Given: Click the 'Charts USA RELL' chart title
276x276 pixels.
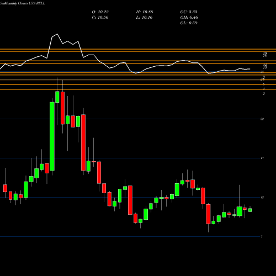Looking at the screenshot, I should (x=31, y=3).
